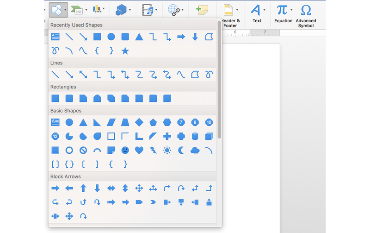Pick the parallelogram shape
Viewport: 370px width, 233px height.
(111, 122)
